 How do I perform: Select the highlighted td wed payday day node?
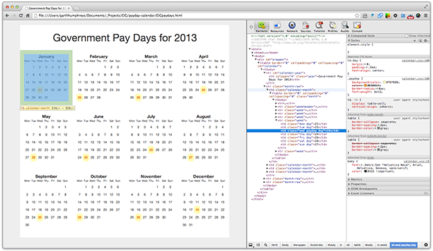click(297, 131)
